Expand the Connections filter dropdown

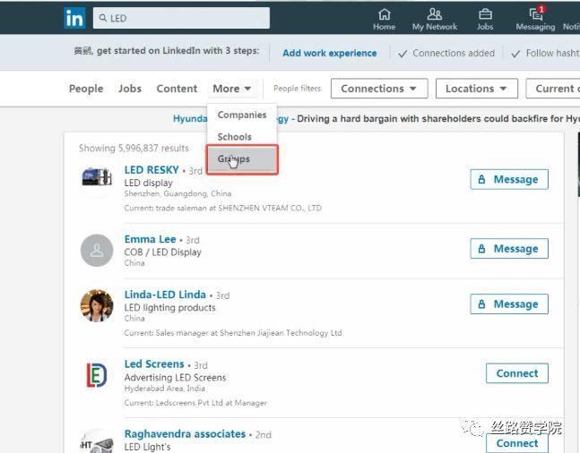pyautogui.click(x=379, y=89)
